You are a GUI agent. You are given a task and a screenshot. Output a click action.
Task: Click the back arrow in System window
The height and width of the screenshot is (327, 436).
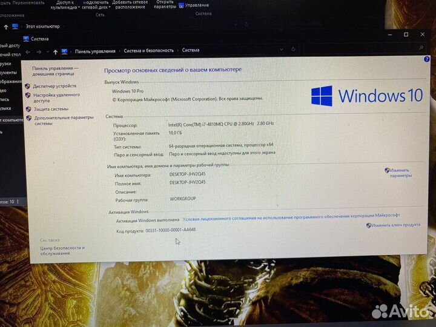coord(28,52)
